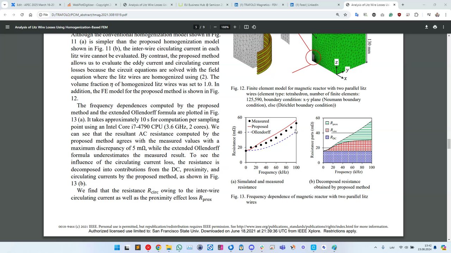This screenshot has height=253, width=451.
Task: Reload the current browser page
Action: (22, 15)
